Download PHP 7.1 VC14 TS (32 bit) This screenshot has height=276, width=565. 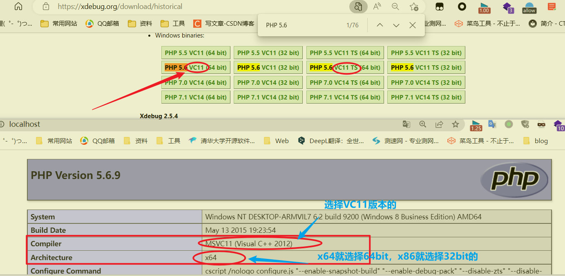[426, 97]
